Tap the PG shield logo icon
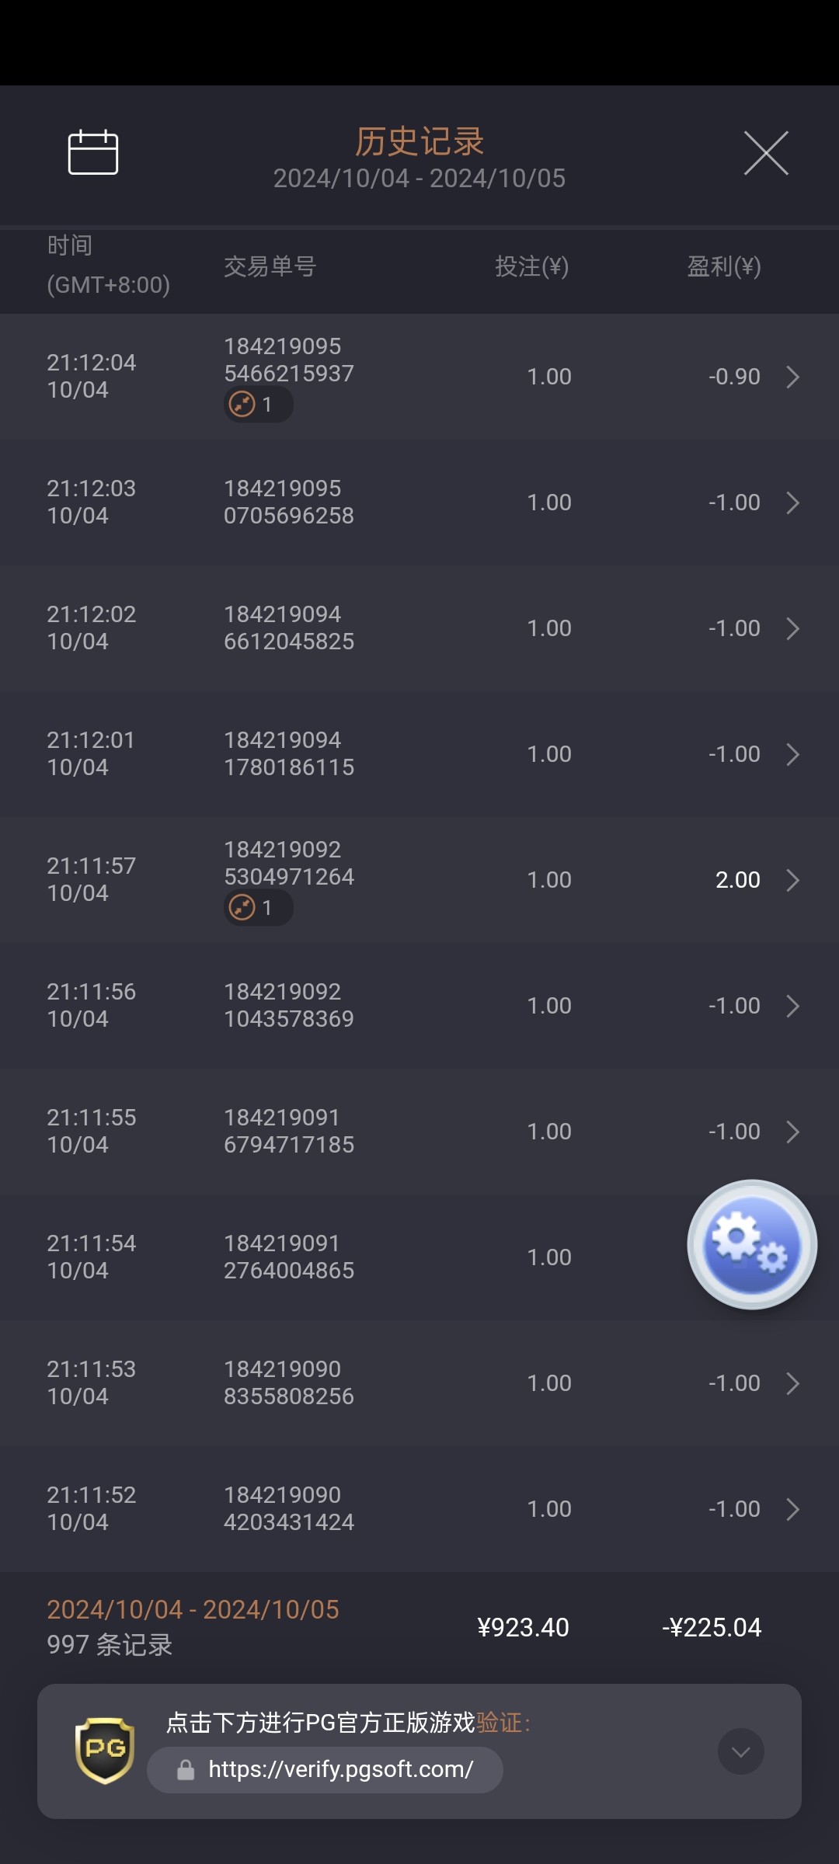Image resolution: width=839 pixels, height=1864 pixels. (x=105, y=1751)
